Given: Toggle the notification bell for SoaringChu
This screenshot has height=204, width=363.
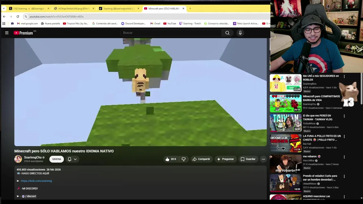Looking at the screenshot, I should (69, 159).
